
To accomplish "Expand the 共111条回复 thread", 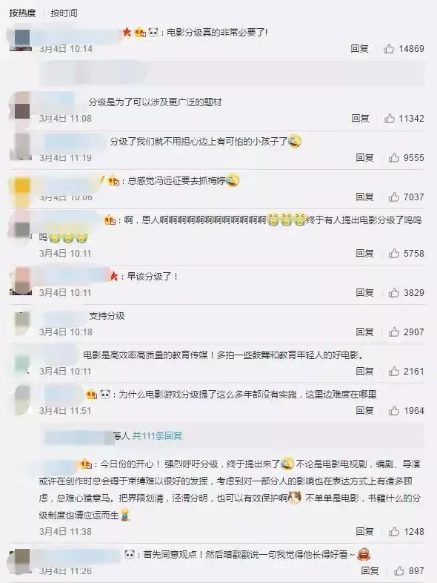I will click(x=157, y=435).
